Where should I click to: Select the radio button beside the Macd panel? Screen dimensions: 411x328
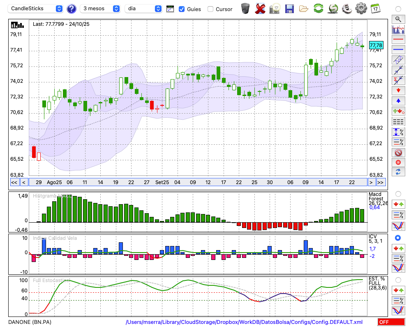point(398,194)
